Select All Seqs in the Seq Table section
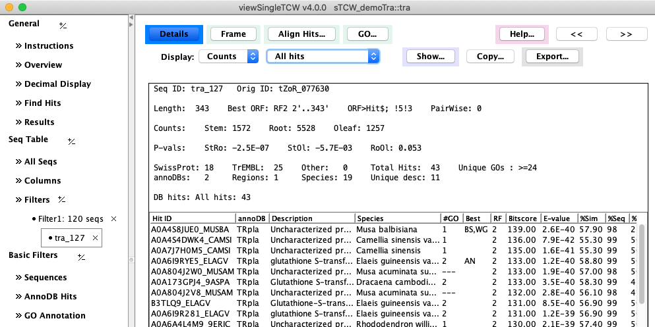Screen dimensions: 655x327 click(x=40, y=162)
